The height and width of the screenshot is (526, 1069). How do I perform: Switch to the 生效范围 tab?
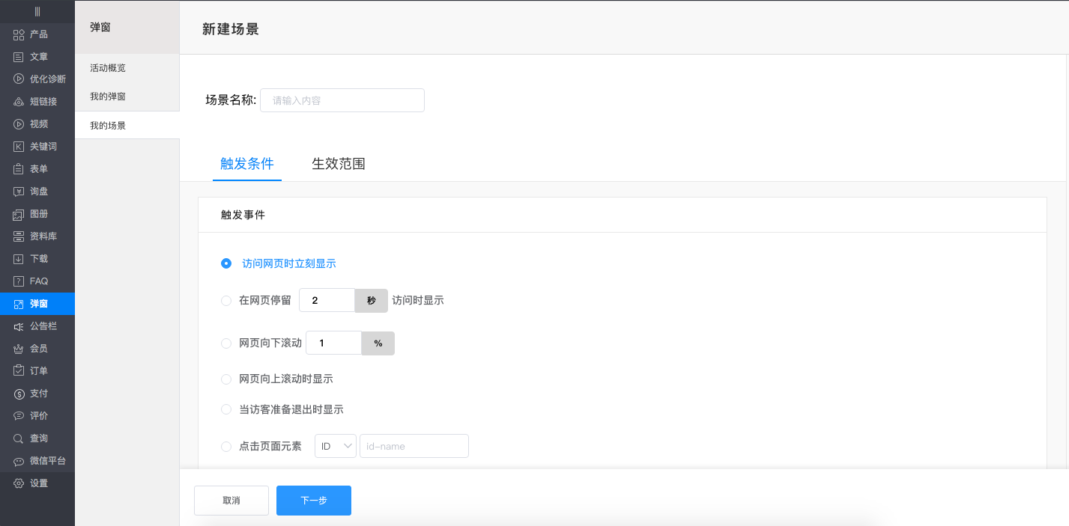pyautogui.click(x=338, y=164)
